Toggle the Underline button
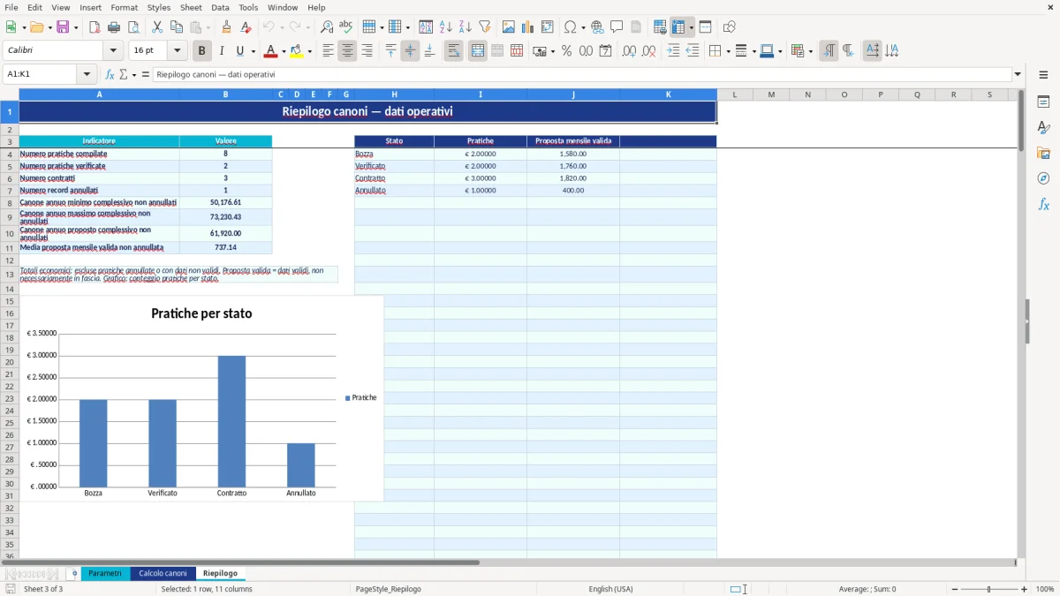 coord(240,51)
